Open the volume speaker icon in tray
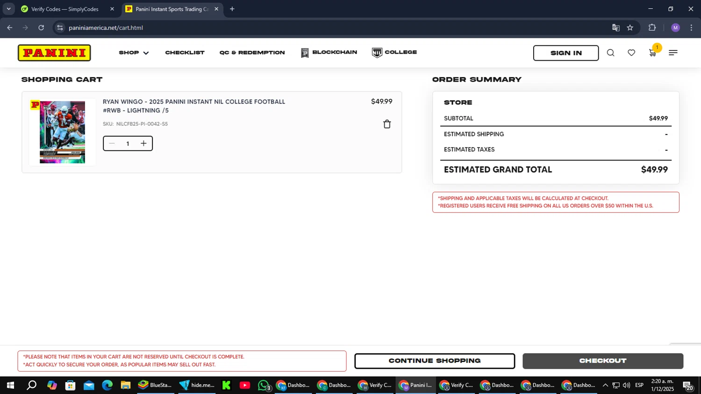The height and width of the screenshot is (394, 701). coord(626,385)
